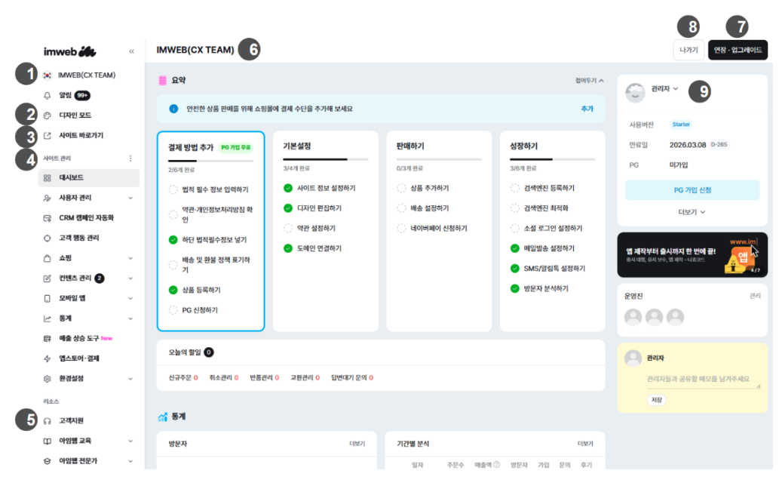Open the 알림 bell notifications
This screenshot has height=489, width=782.
coord(48,95)
